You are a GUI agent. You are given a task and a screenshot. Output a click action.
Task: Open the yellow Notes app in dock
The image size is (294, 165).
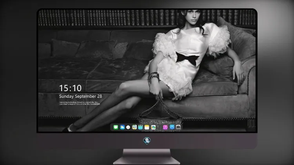pyautogui.click(x=147, y=127)
